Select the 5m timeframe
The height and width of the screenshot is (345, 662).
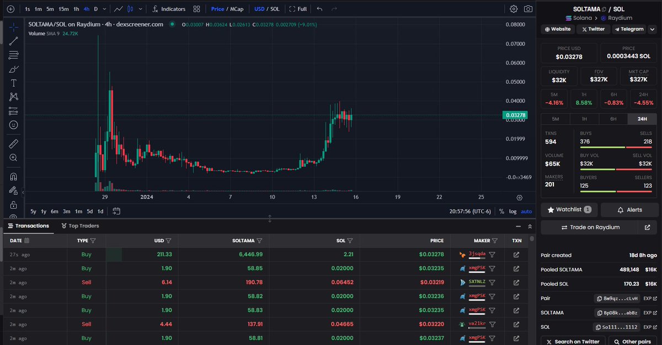pyautogui.click(x=50, y=9)
